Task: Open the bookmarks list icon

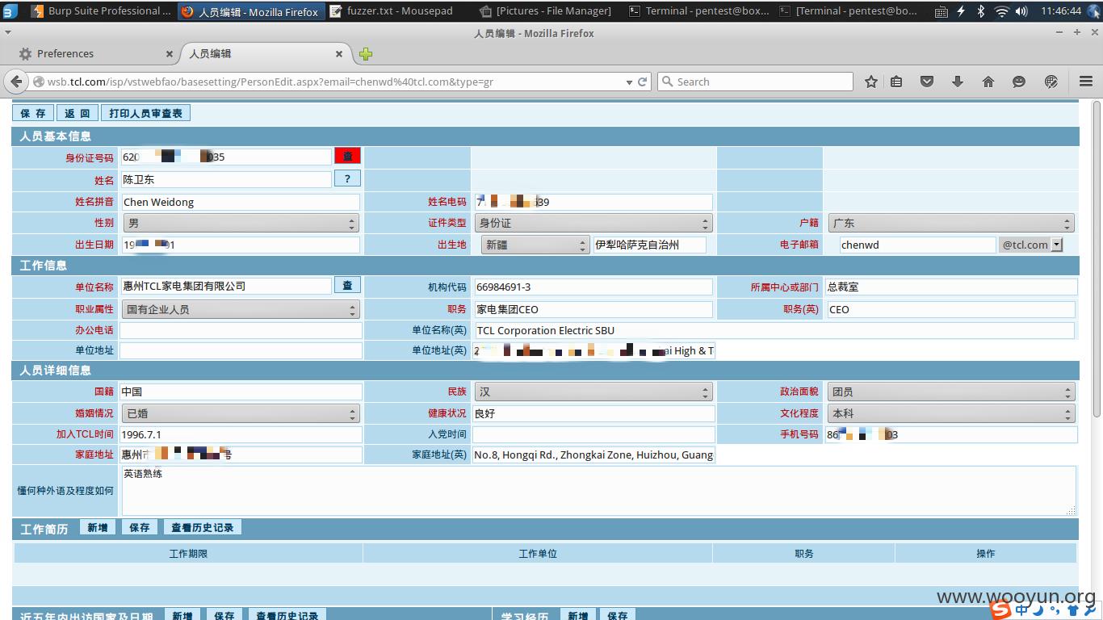Action: click(x=896, y=82)
